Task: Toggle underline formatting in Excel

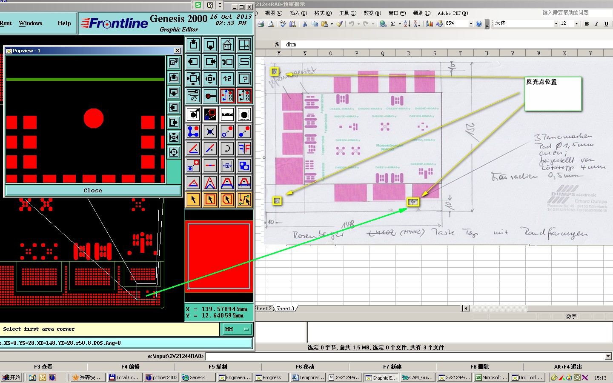Action: tap(606, 24)
